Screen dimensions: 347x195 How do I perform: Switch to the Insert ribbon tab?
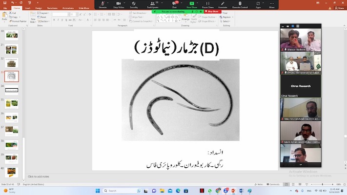point(27,8)
